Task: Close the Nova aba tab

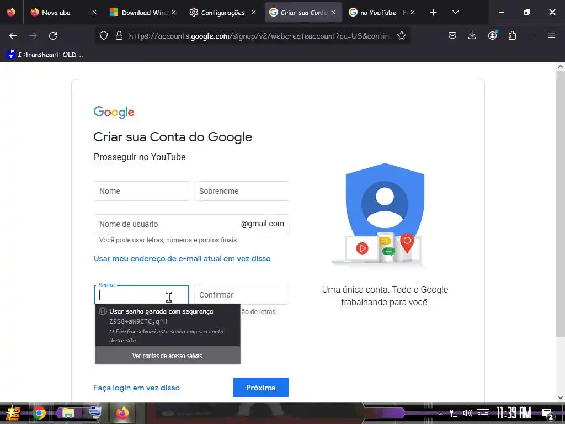Action: click(94, 12)
